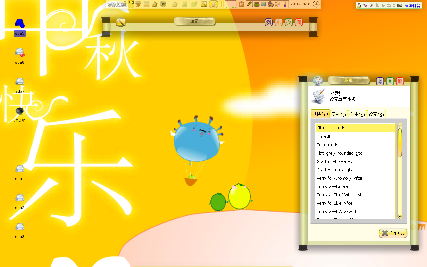Click the green leaf launcher in the top panel
Viewport: 427px width, 267px height.
(x=194, y=4)
